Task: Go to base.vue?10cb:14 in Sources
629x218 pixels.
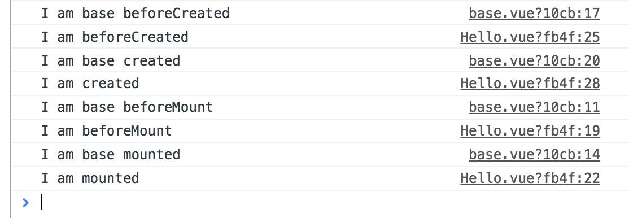Action: (534, 155)
